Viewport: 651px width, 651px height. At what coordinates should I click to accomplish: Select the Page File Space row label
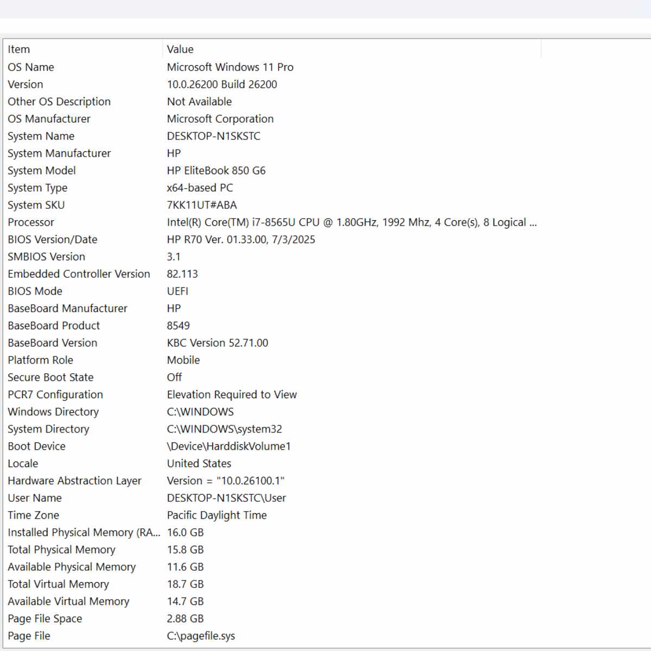tap(45, 619)
